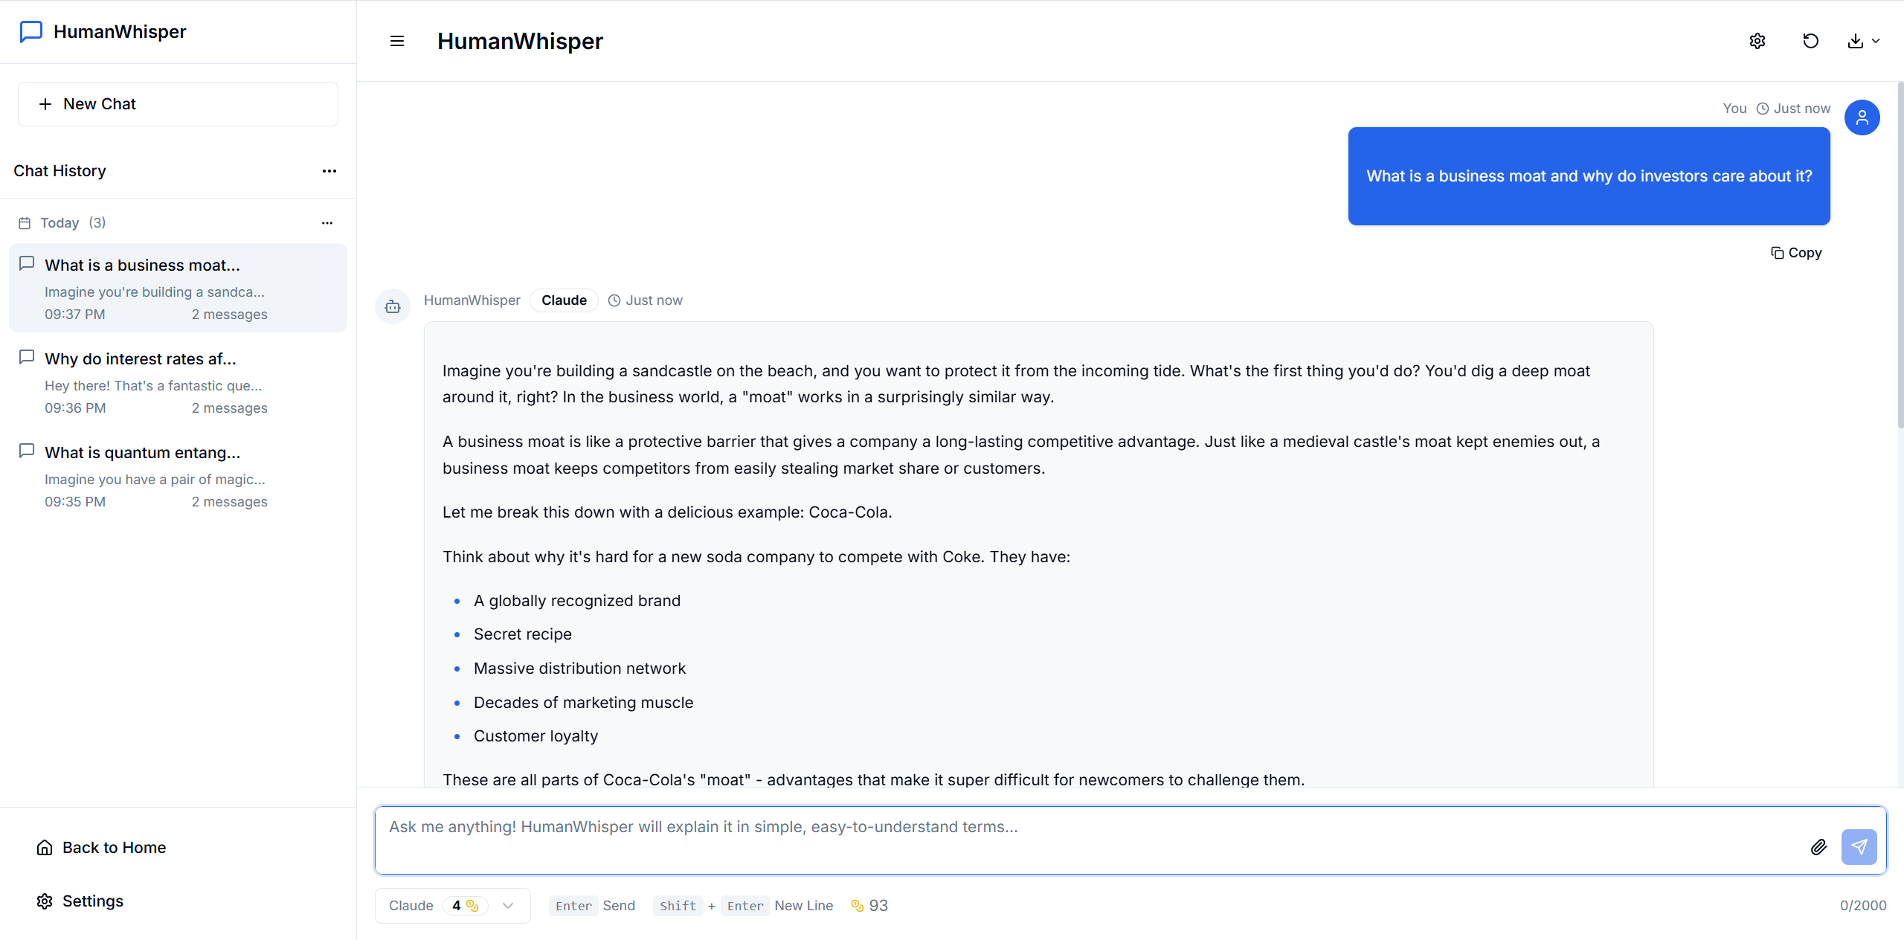Open chat settings gear icon in header
1904x940 pixels.
[1757, 41]
